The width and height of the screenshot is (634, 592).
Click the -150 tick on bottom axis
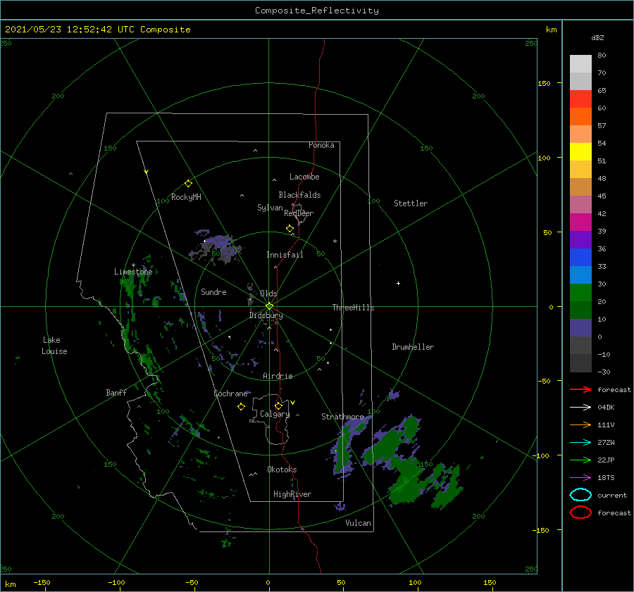click(42, 582)
